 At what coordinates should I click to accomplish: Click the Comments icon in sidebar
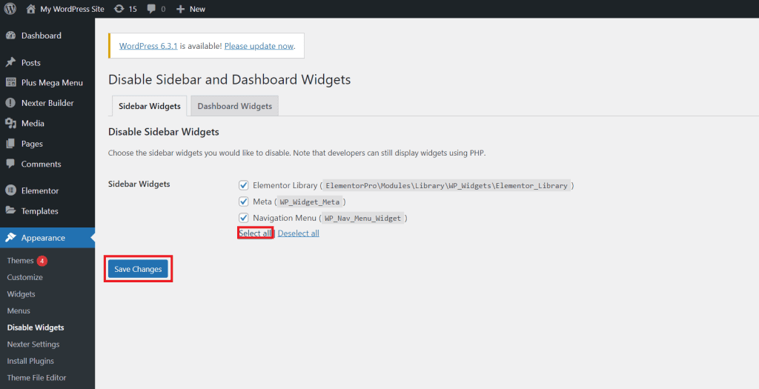[x=10, y=164]
